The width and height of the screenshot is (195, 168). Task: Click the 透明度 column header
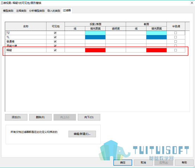tap(116, 29)
